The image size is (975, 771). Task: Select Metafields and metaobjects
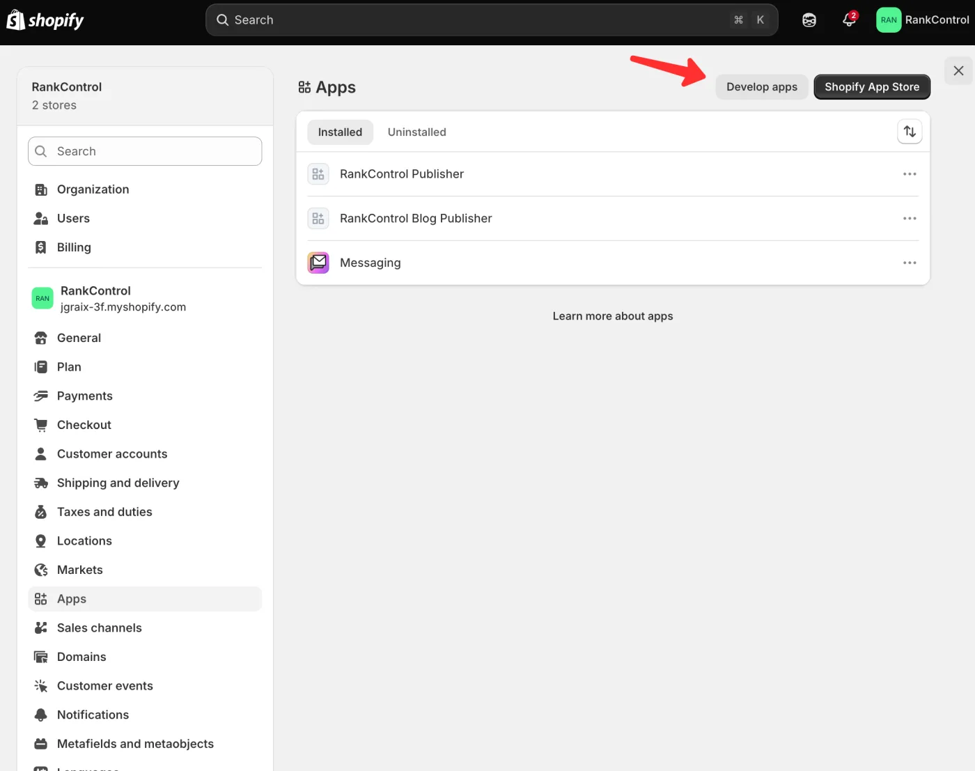point(145,745)
